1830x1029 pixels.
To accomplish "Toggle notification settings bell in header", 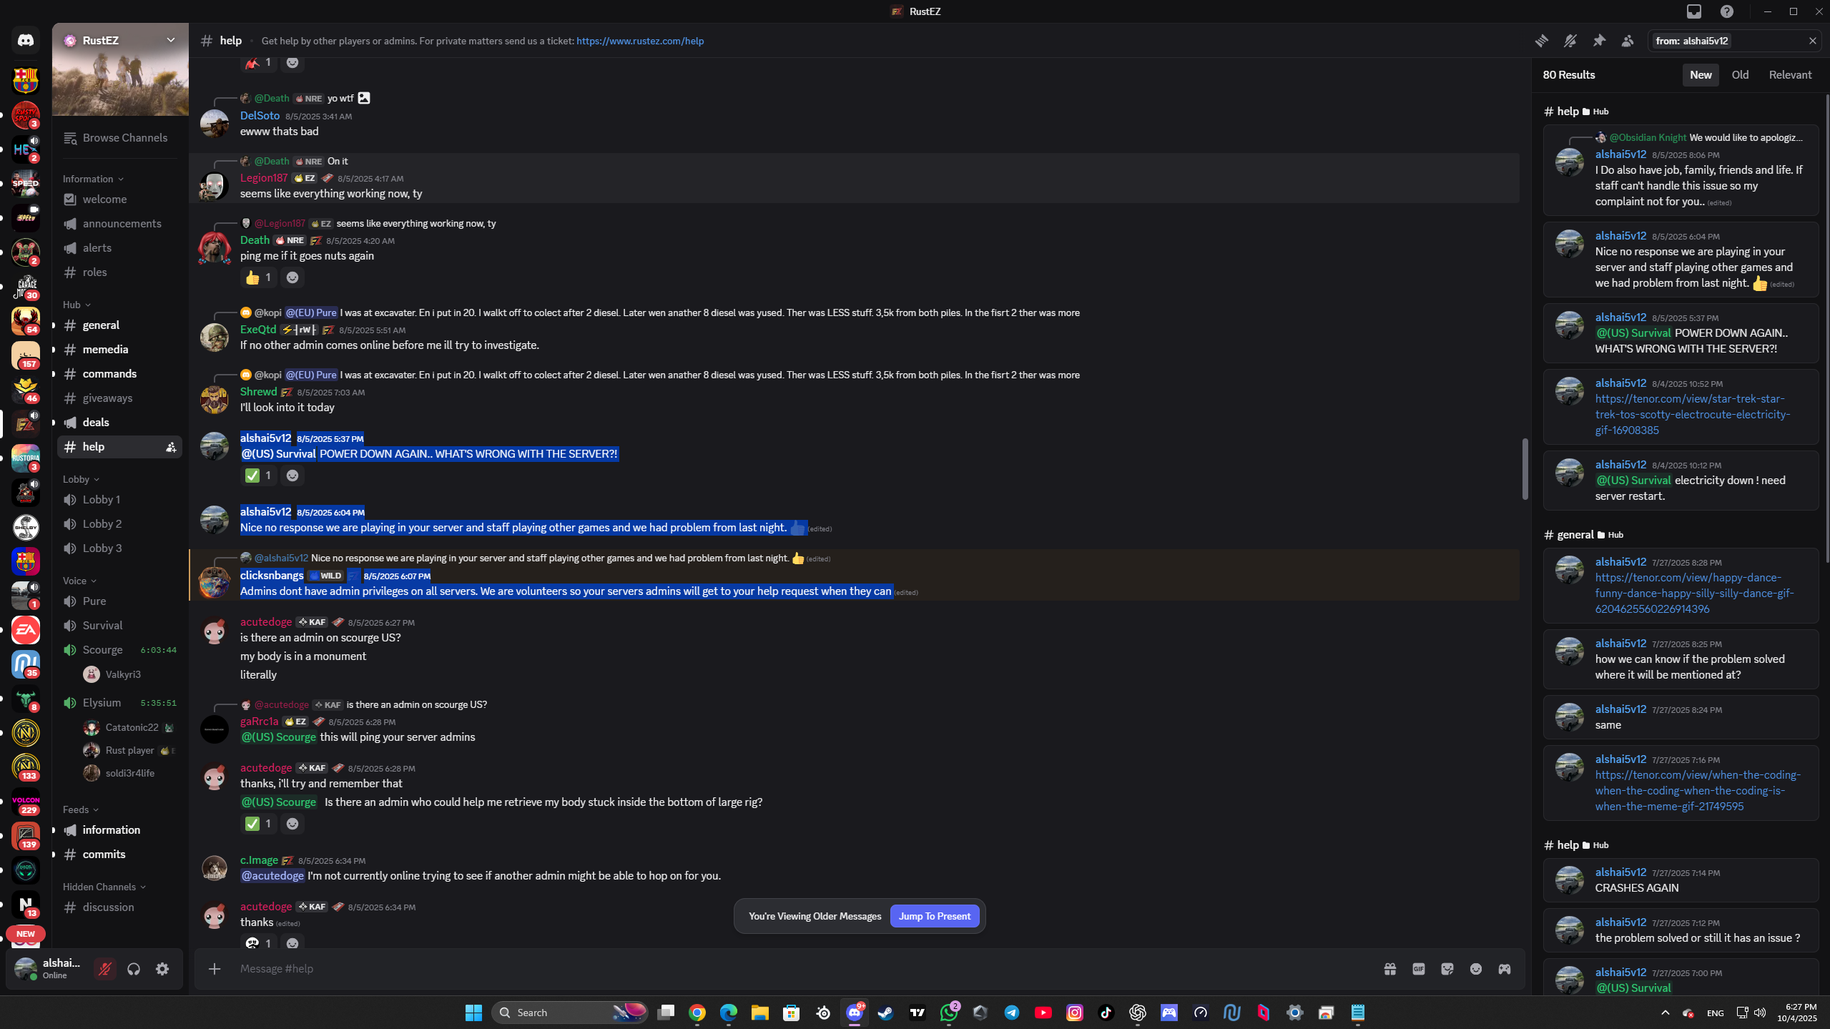I will [x=1570, y=41].
